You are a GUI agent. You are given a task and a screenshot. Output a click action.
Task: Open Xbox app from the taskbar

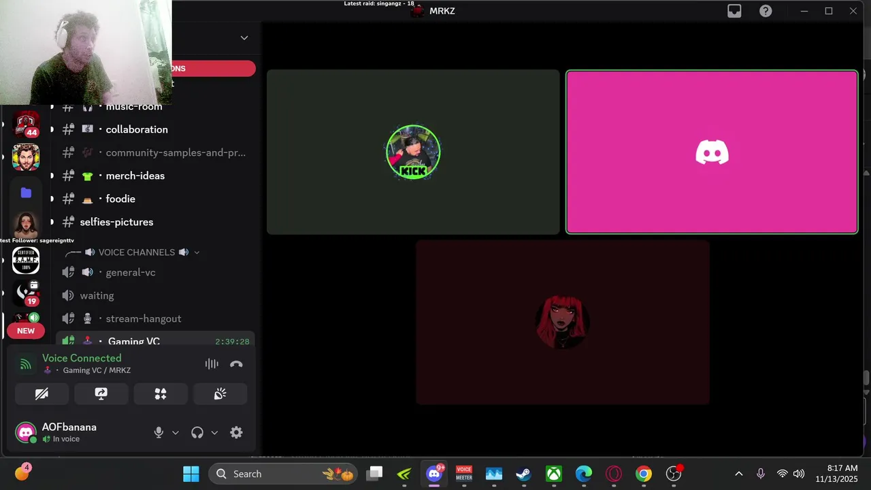[554, 474]
